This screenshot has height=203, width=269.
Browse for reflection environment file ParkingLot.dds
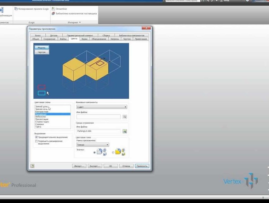[x=125, y=131]
